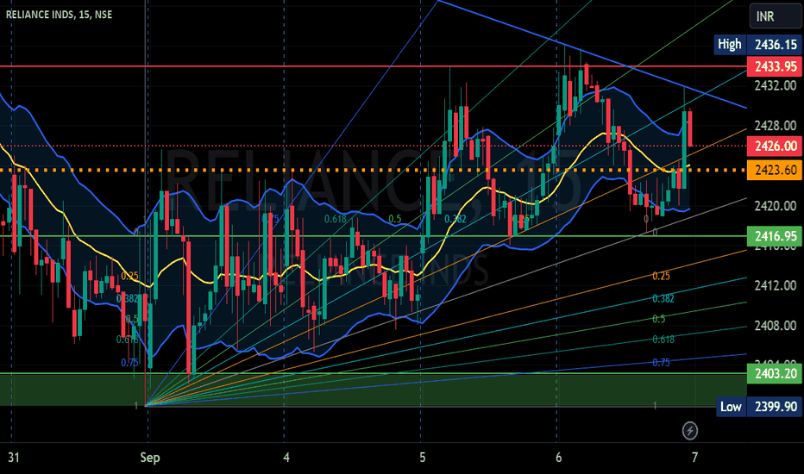
Task: Click the 31 date label on time axis
Action: pyautogui.click(x=14, y=458)
